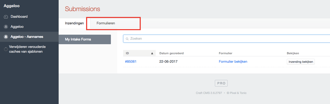Click the Inzending bekijken button
The height and width of the screenshot is (104, 330).
coord(301,62)
